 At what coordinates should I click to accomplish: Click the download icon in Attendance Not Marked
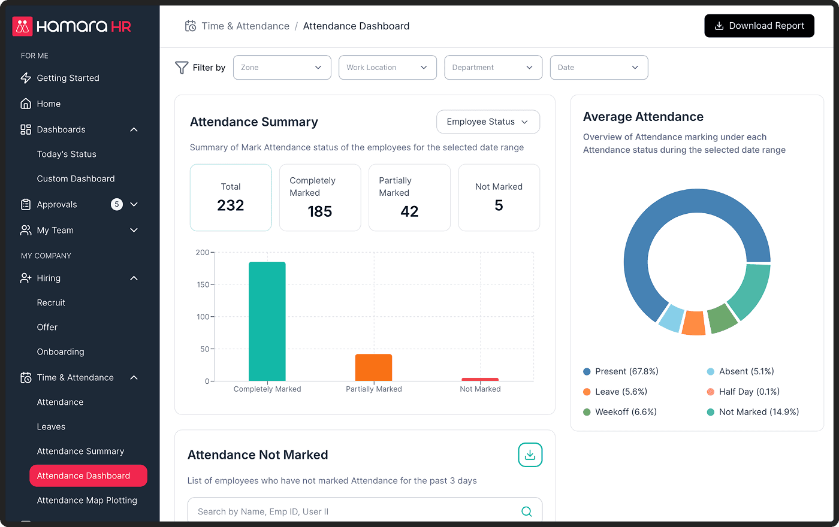tap(530, 455)
